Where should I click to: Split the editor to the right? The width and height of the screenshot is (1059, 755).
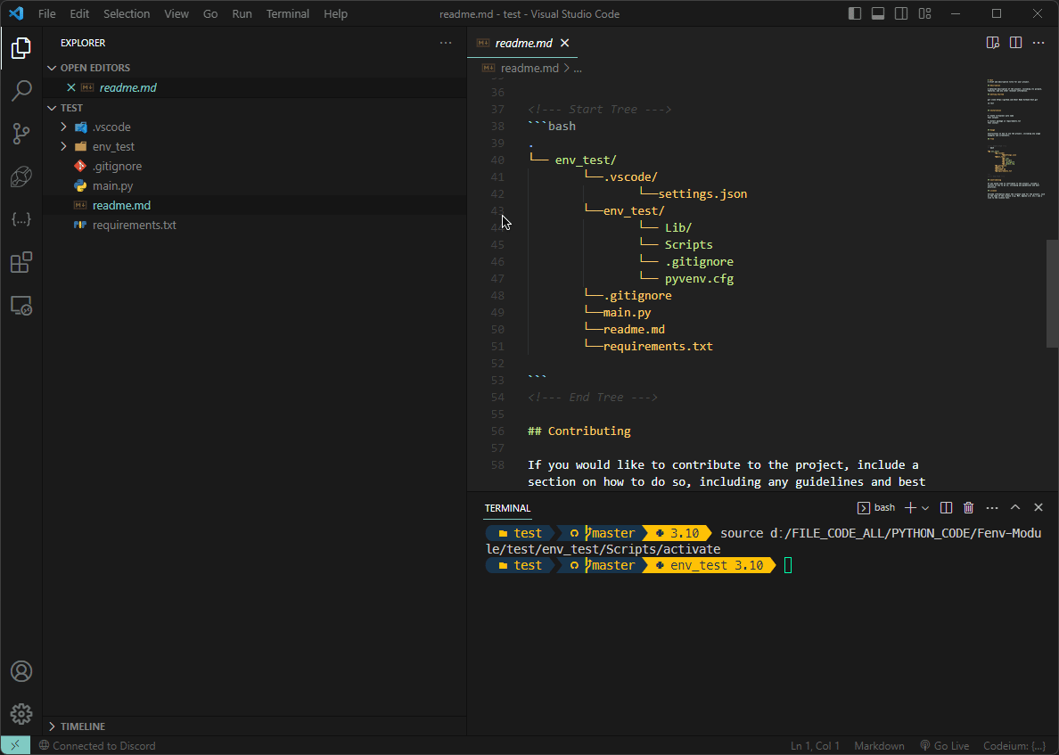coord(1015,43)
